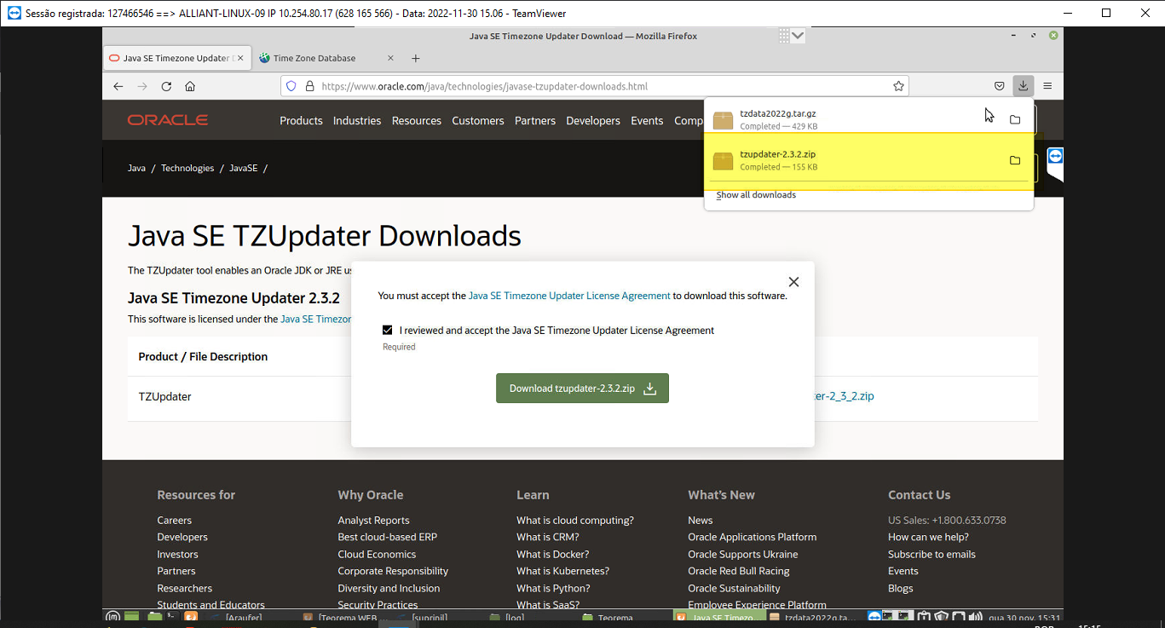View site protection shield info
Screen dimensions: 1165x628
(291, 86)
